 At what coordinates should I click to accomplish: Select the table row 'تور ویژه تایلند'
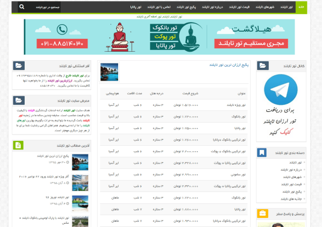pyautogui.click(x=174, y=105)
